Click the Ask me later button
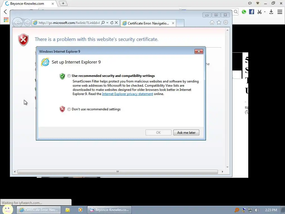Viewport: 285px width, 214px height. [x=186, y=132]
